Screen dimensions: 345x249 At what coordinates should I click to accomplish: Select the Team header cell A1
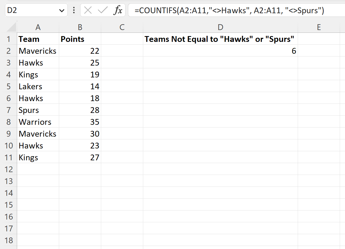[38, 39]
